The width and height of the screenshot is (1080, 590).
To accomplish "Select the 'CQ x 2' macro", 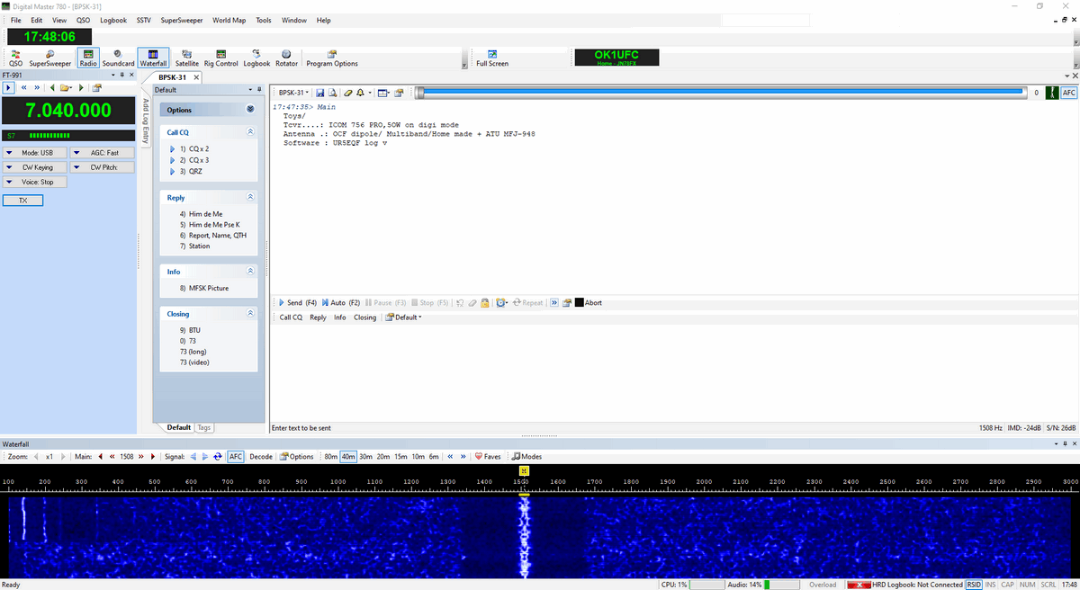I will (198, 148).
